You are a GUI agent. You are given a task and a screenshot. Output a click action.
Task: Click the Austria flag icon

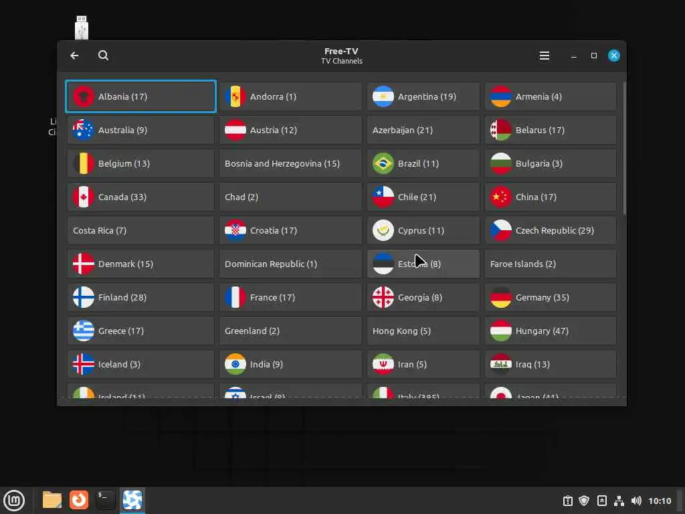pos(235,130)
